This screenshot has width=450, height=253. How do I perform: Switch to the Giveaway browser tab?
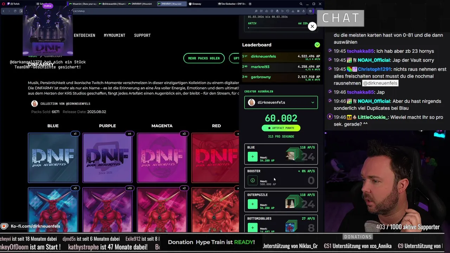click(x=201, y=4)
